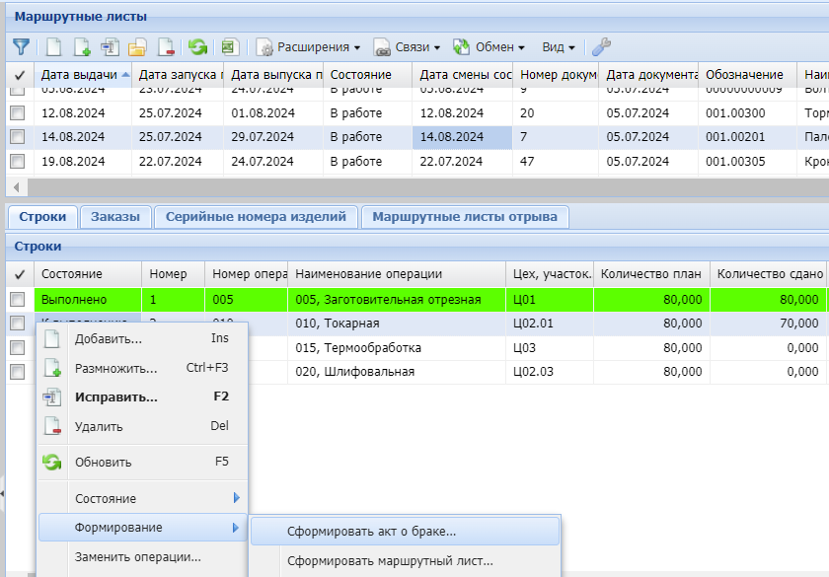Sort by the Дата выдачи column header
This screenshot has width=829, height=577.
[x=79, y=75]
